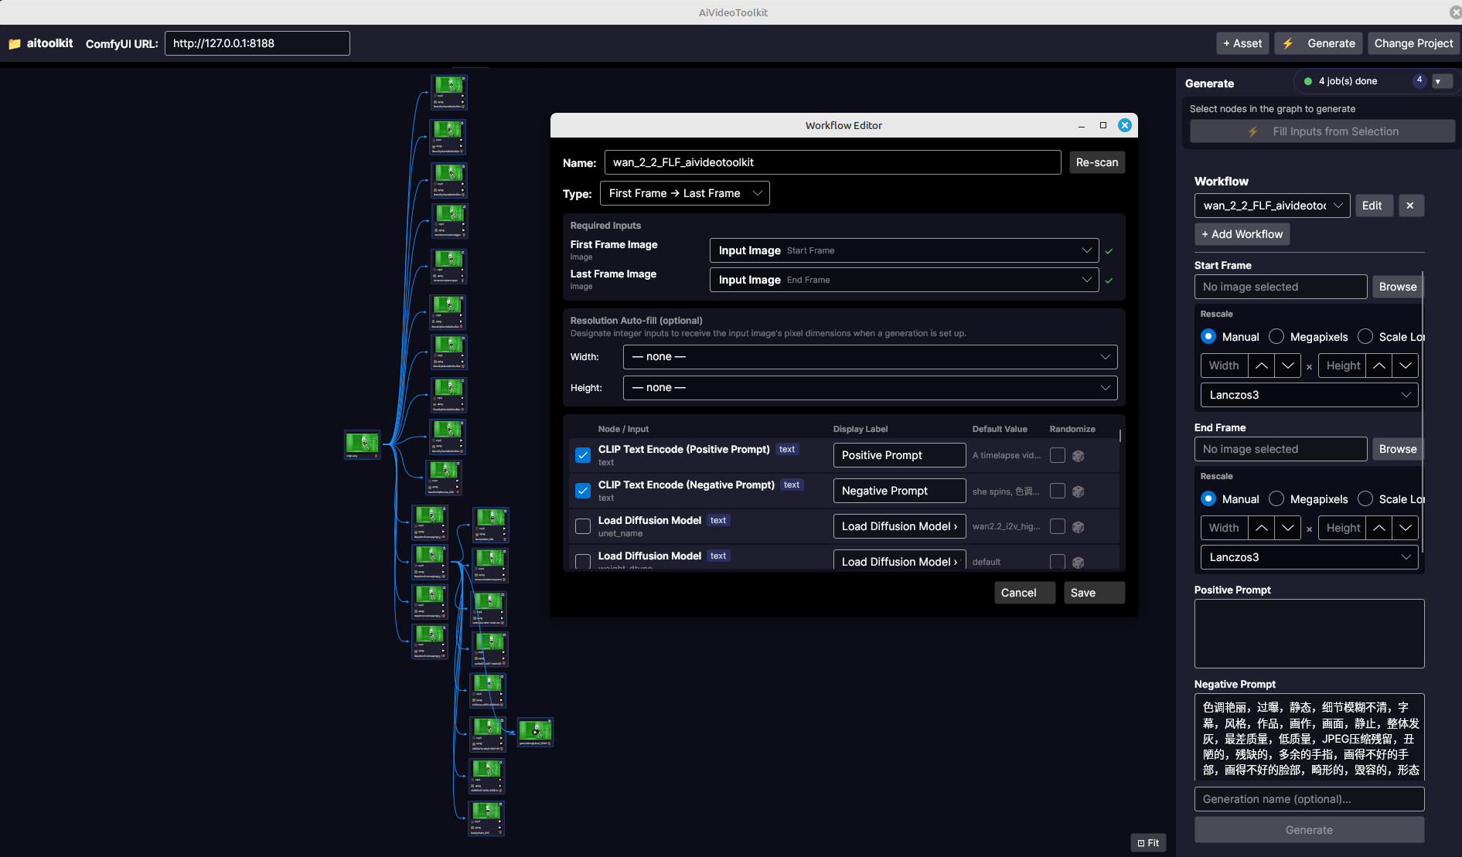Click the lightning bolt Generate icon in top bar
This screenshot has height=857, width=1462.
click(1287, 44)
